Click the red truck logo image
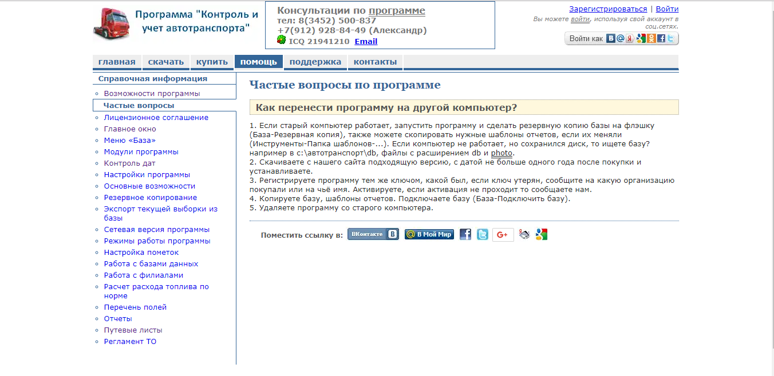 point(111,24)
